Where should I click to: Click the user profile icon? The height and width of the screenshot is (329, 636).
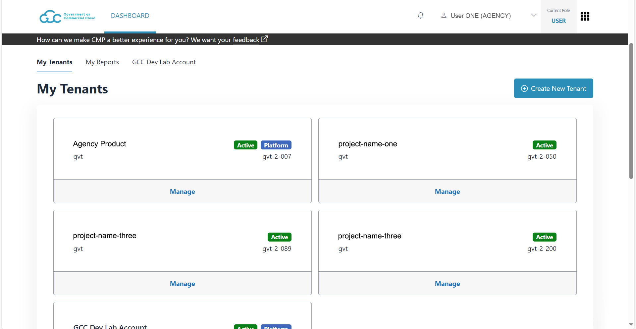tap(444, 16)
